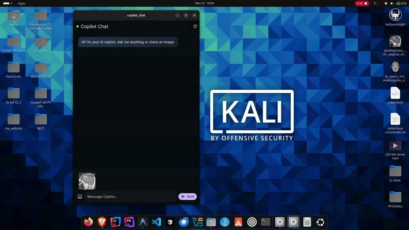409x230 pixels.
Task: Reset the Copilot Chat with the refresh icon
Action: click(x=195, y=27)
